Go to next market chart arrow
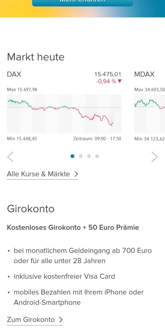Screen dimensions: 165x329 [155, 157]
